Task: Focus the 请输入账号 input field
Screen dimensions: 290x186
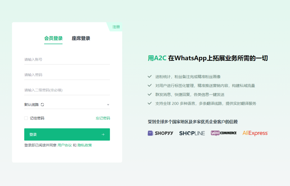Action: click(x=67, y=59)
